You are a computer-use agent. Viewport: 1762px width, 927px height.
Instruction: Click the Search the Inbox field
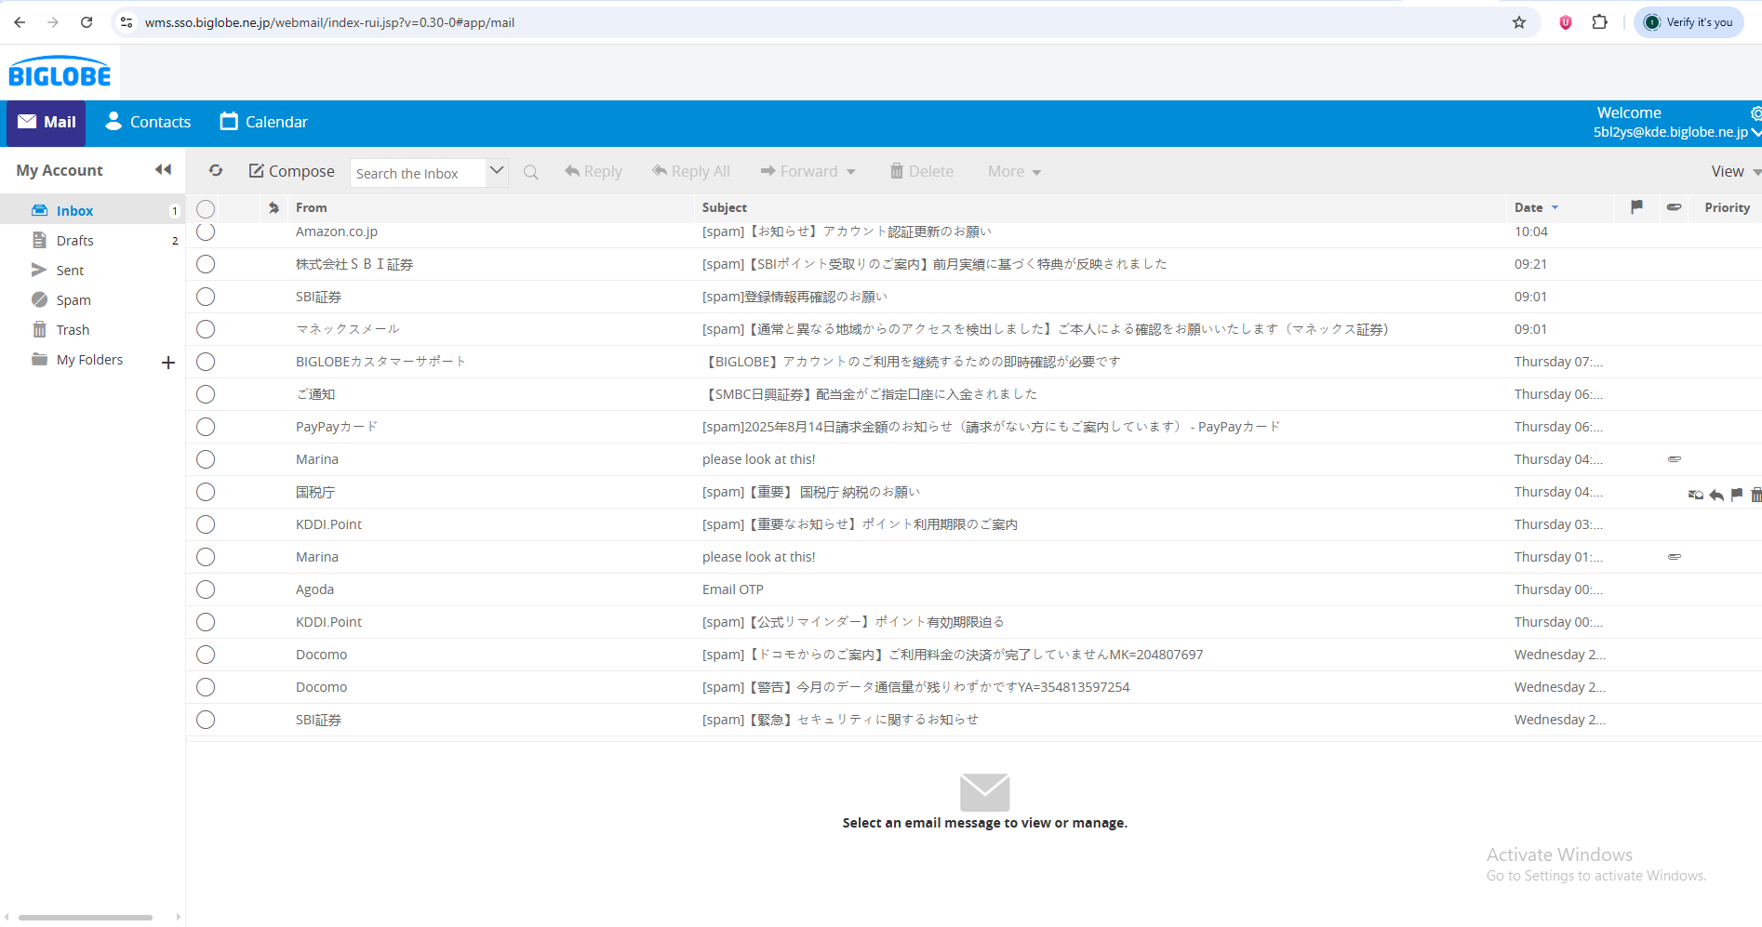[418, 173]
